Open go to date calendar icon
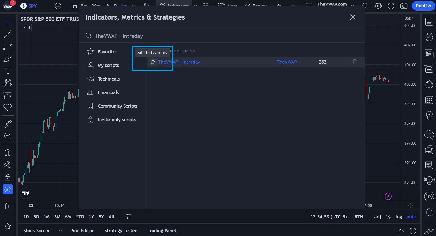Viewport: 436px width, 236px height. tap(128, 217)
